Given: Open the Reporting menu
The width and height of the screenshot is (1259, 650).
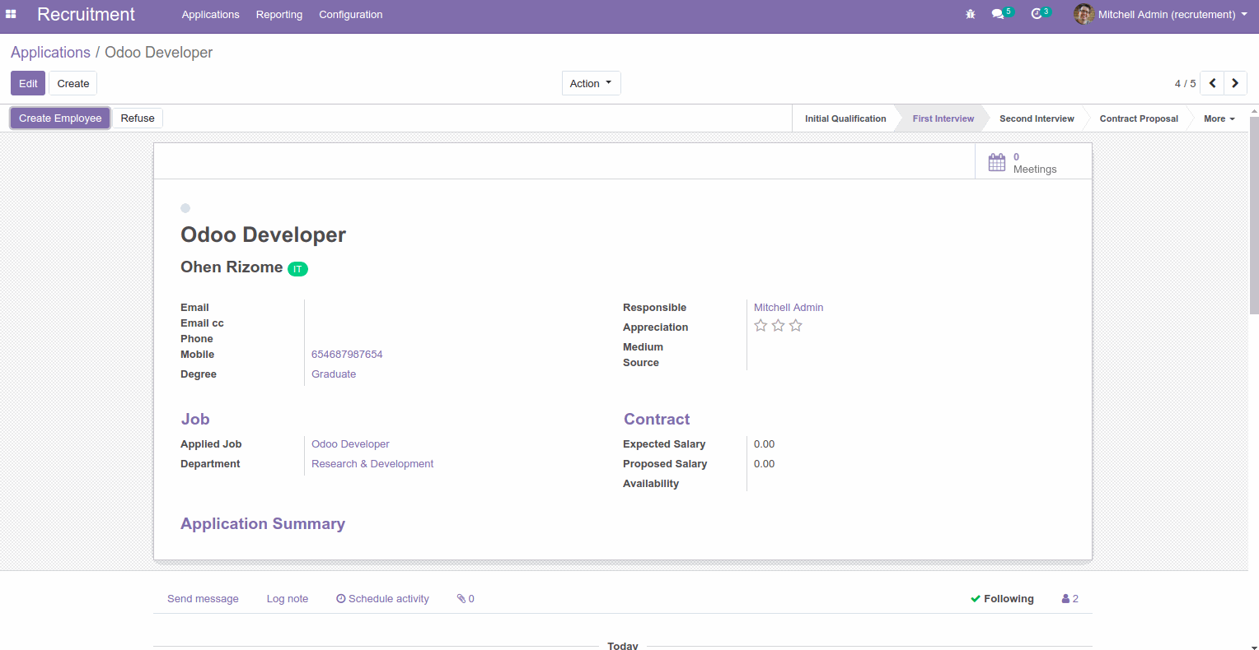Looking at the screenshot, I should pyautogui.click(x=278, y=14).
